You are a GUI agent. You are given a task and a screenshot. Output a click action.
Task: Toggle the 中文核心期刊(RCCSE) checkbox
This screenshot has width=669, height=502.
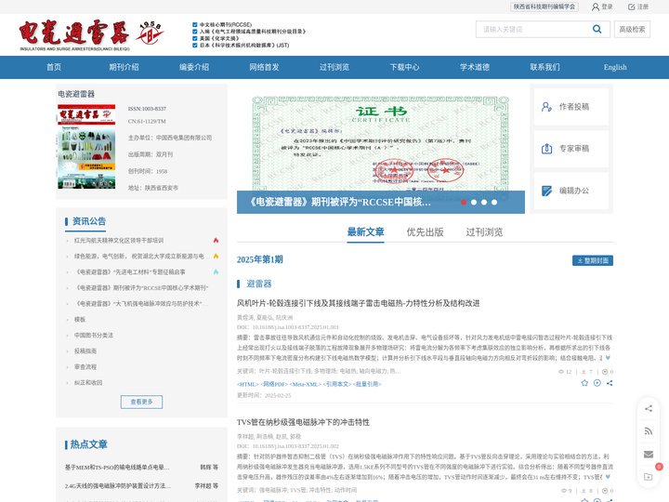click(194, 25)
